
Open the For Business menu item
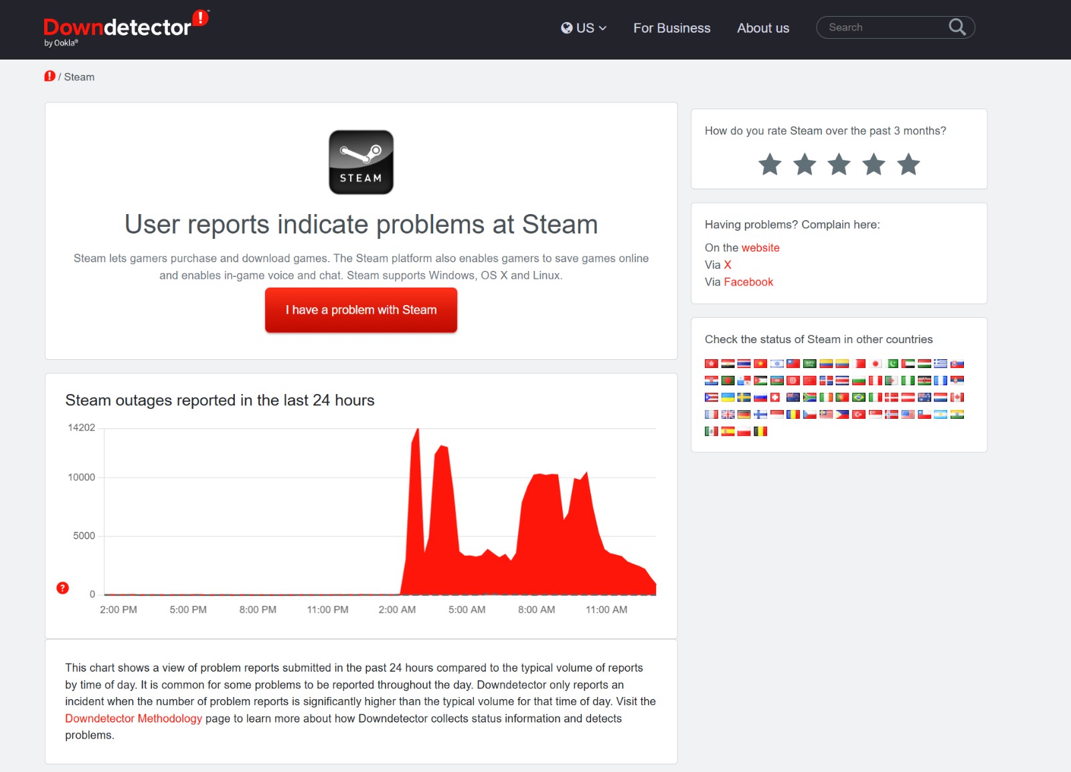671,28
